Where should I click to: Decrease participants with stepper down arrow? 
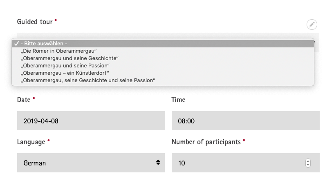(x=308, y=165)
